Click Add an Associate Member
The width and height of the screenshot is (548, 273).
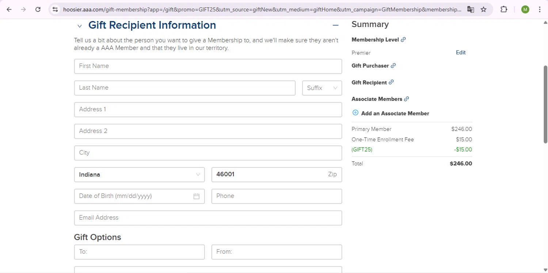395,114
